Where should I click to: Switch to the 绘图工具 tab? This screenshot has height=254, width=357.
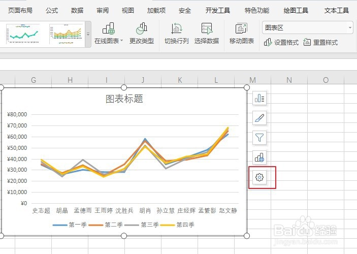pyautogui.click(x=296, y=11)
